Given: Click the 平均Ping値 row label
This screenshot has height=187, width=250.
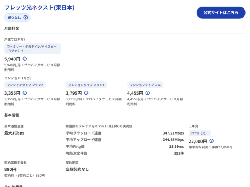Looking at the screenshot, I should tap(75, 147).
